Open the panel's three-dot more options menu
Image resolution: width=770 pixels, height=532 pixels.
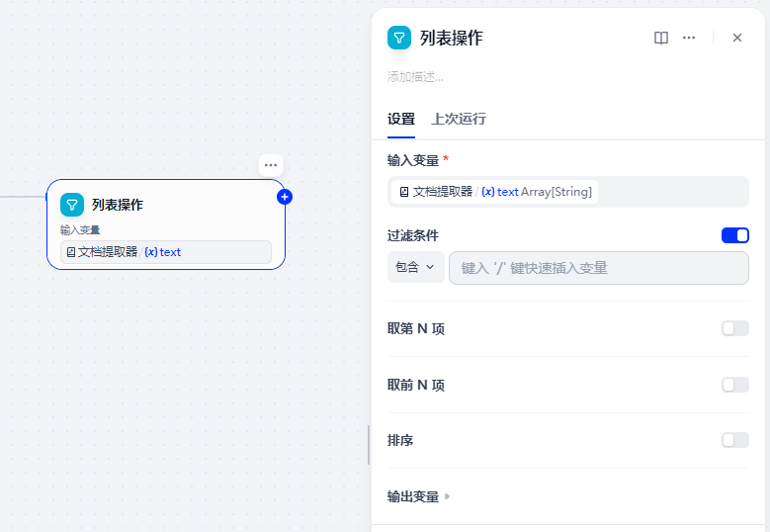(689, 38)
